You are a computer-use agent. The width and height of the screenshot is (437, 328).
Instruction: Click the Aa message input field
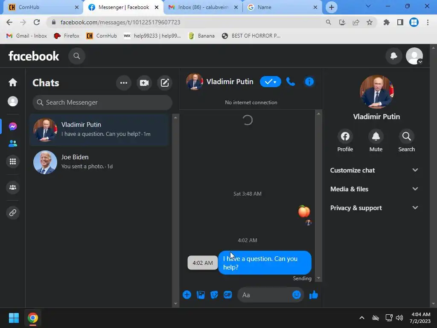coord(265,295)
